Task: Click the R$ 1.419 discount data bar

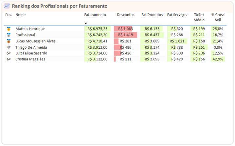Action: coord(125,35)
